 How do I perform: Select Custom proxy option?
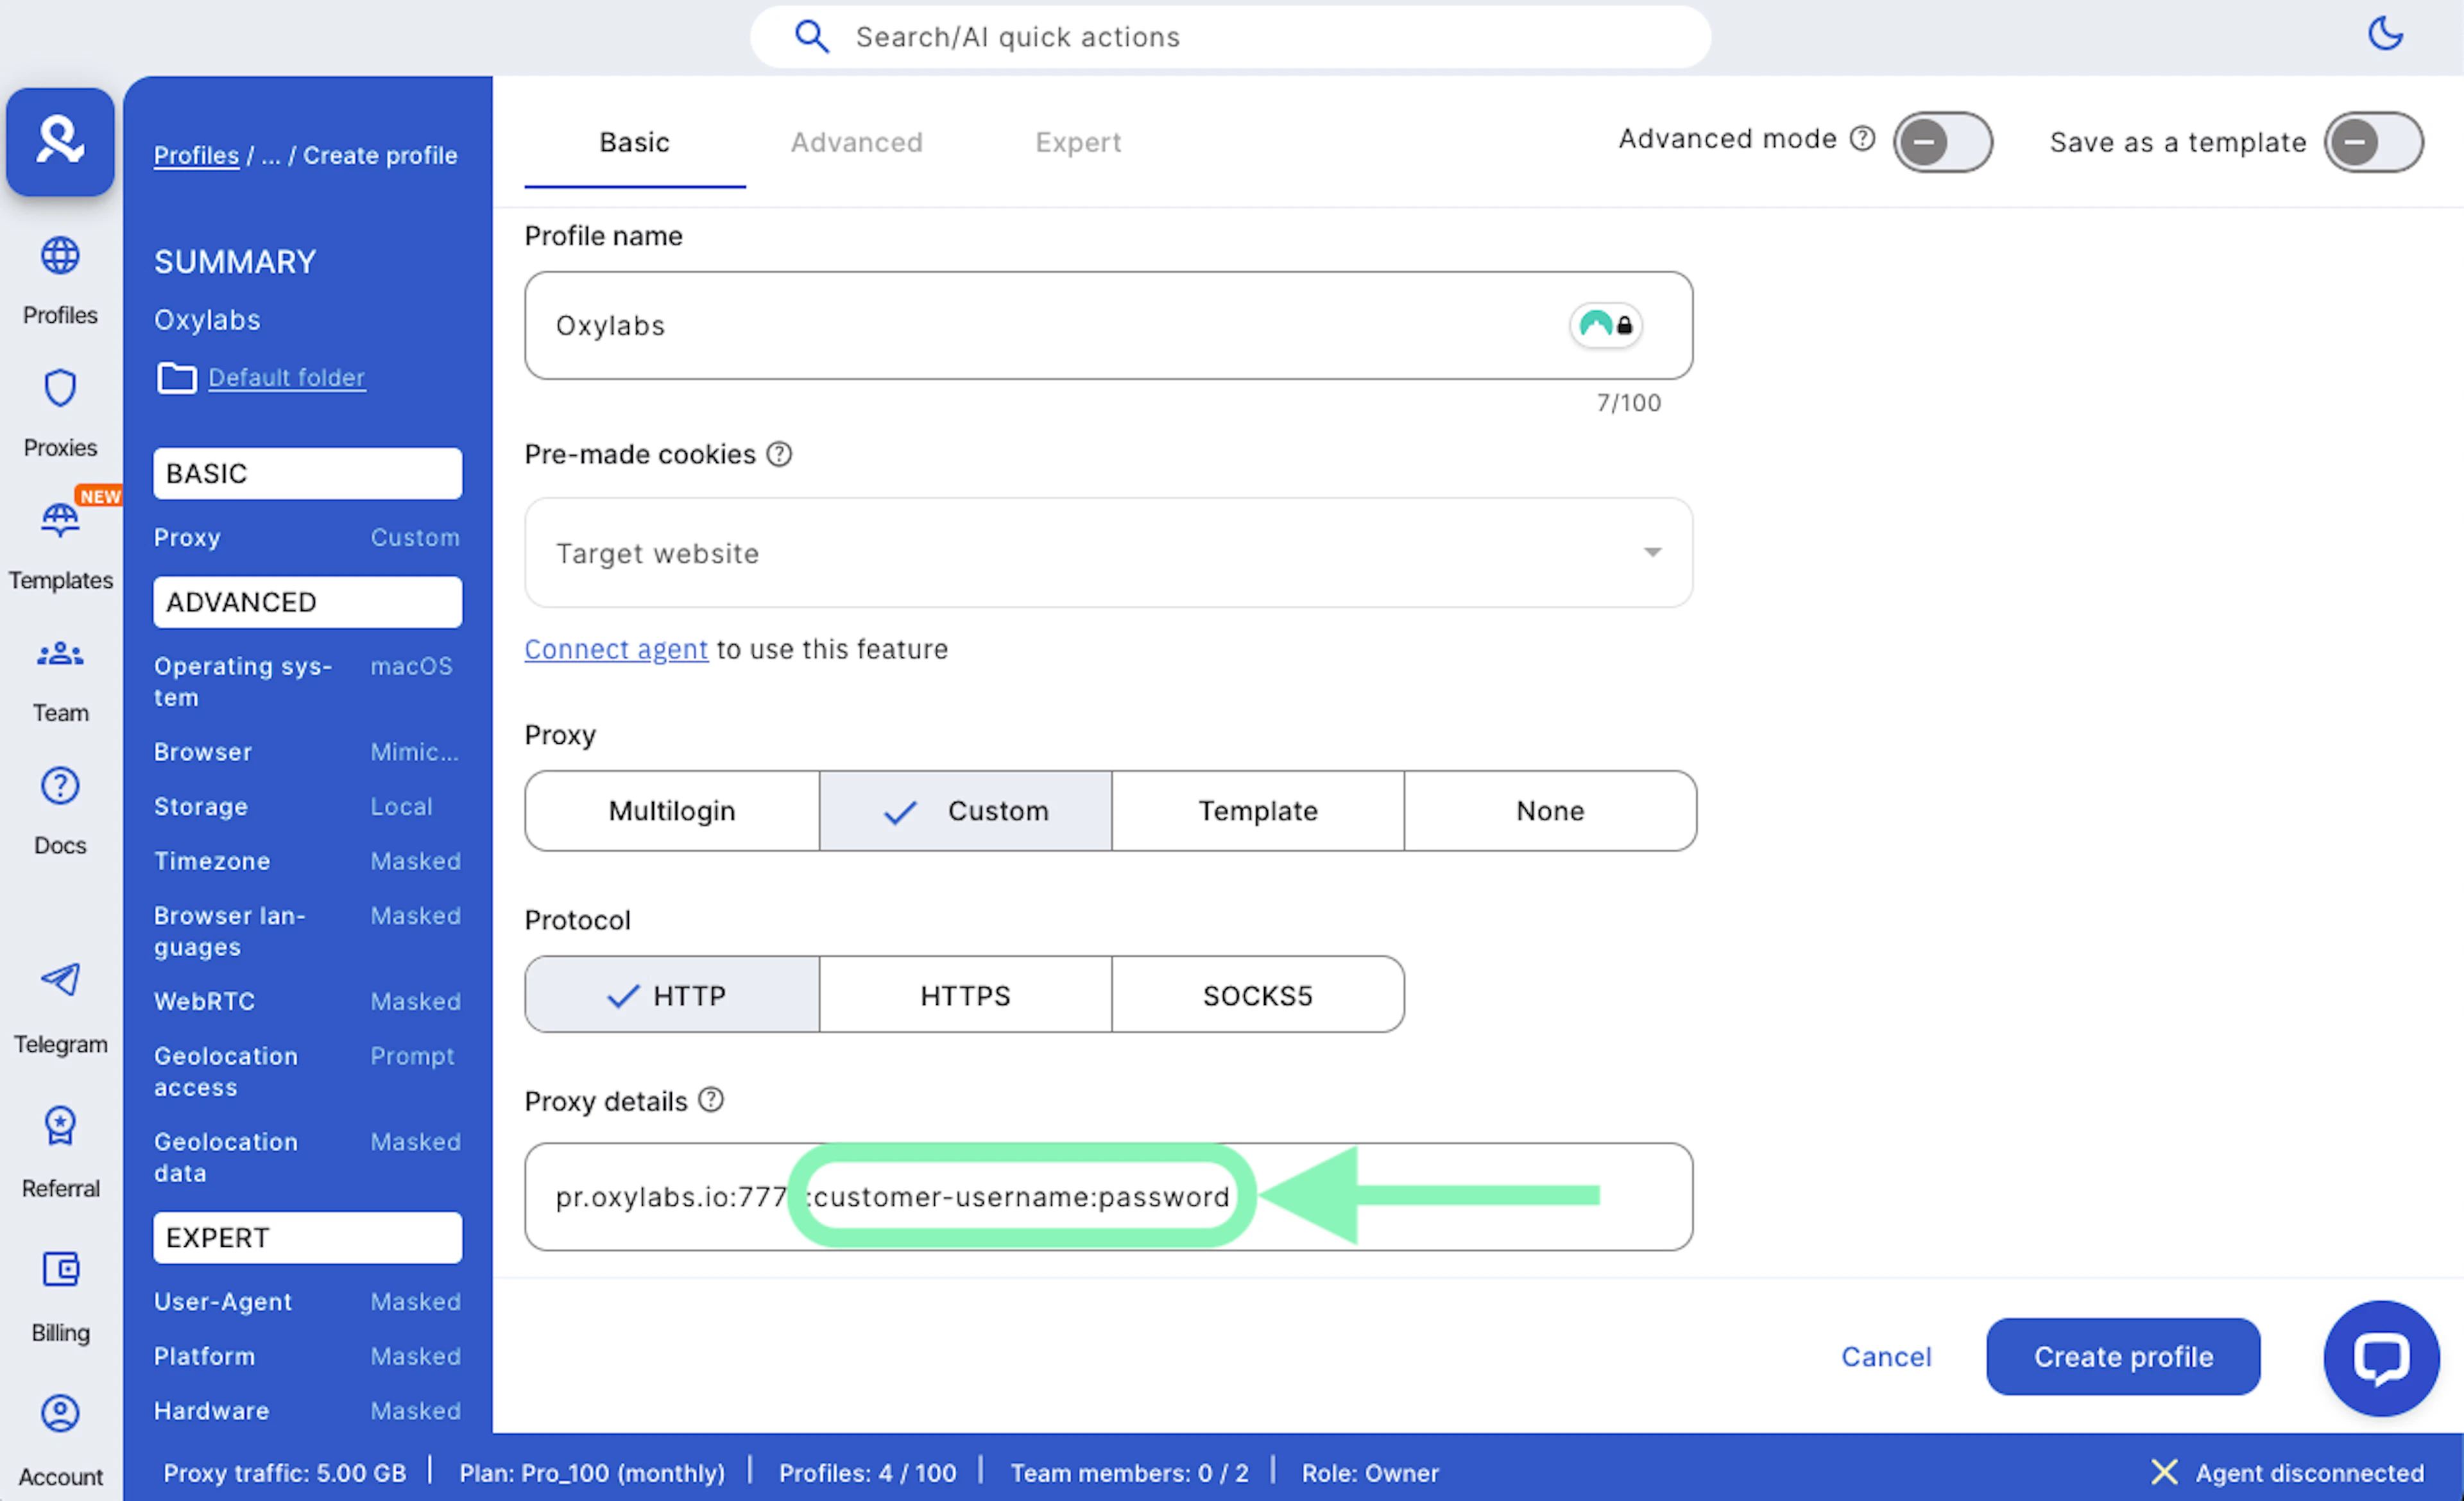[x=965, y=811]
